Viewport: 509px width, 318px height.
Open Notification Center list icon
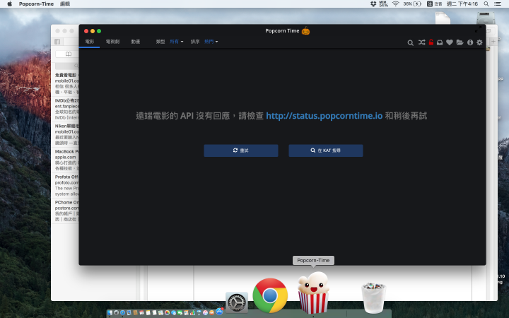[x=497, y=4]
